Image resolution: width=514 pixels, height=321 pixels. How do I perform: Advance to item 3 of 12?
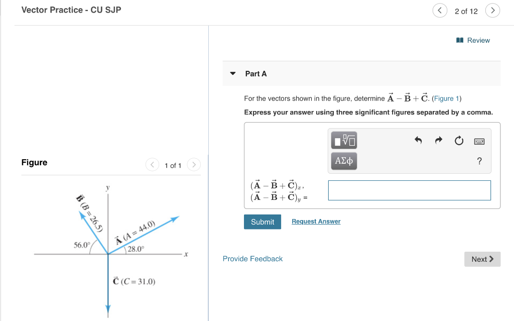(x=492, y=10)
